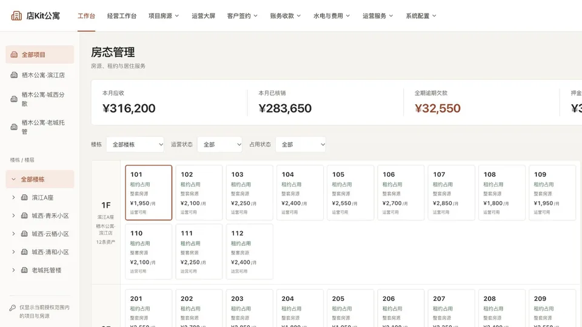Open room card 202
582x327 pixels.
point(199,308)
